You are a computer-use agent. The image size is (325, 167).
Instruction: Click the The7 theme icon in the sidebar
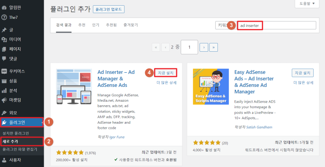pos(4,17)
